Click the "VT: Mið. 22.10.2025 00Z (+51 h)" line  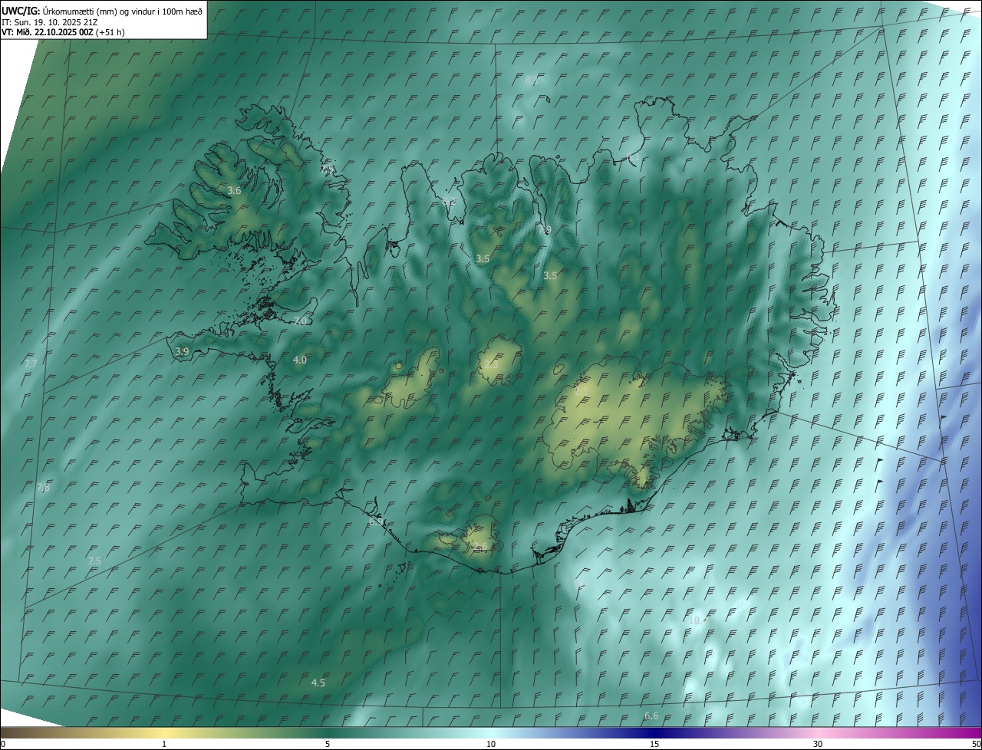pyautogui.click(x=63, y=32)
